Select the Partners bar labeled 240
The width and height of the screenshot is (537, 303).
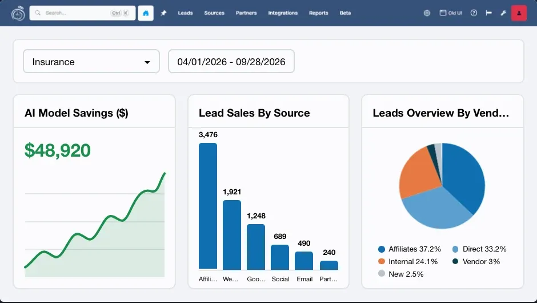[x=329, y=265]
